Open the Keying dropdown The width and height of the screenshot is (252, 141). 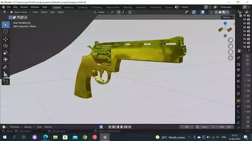pos(29,127)
